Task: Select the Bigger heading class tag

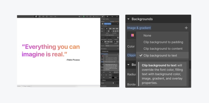Action: 108,24
